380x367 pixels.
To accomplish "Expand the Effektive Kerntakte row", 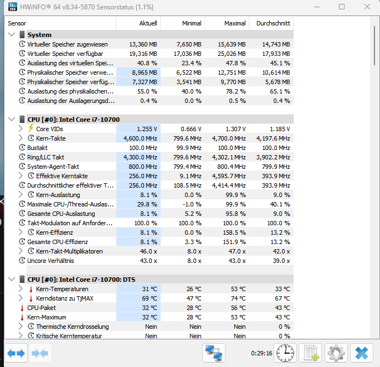I will (x=20, y=175).
